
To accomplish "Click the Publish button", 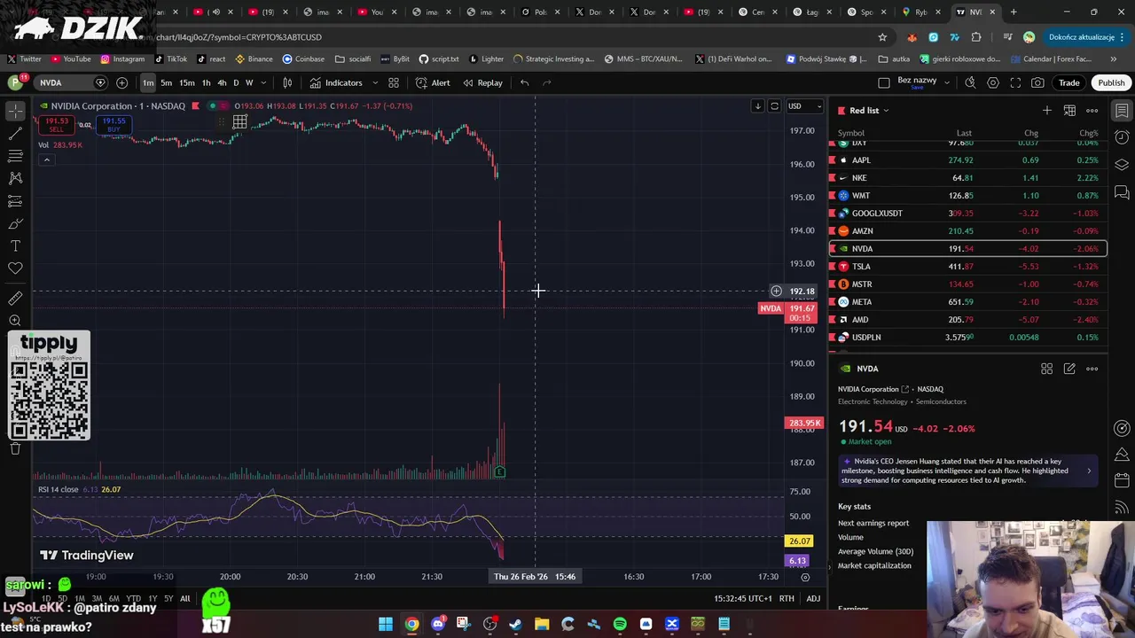I will pyautogui.click(x=1111, y=82).
